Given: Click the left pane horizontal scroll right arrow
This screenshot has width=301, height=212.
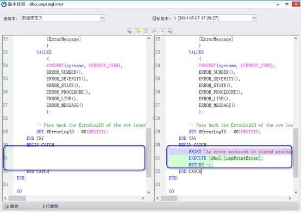Looking at the screenshot, I should point(143,198).
